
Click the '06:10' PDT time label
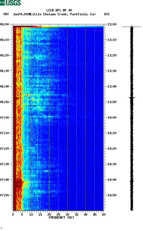(4, 40)
